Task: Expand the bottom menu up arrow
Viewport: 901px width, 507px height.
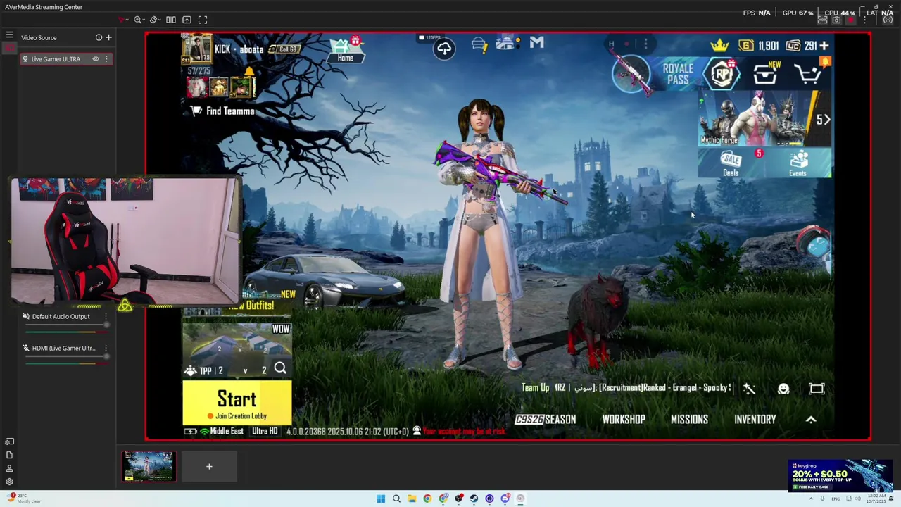Action: tap(811, 420)
